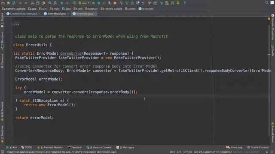Click the VCS revert undo icon
Screen dimensions: 275x154
(x=143, y=3)
